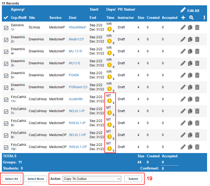This screenshot has height=186, width=210.
Task: Open the PG456 destination link
Action: tap(74, 75)
